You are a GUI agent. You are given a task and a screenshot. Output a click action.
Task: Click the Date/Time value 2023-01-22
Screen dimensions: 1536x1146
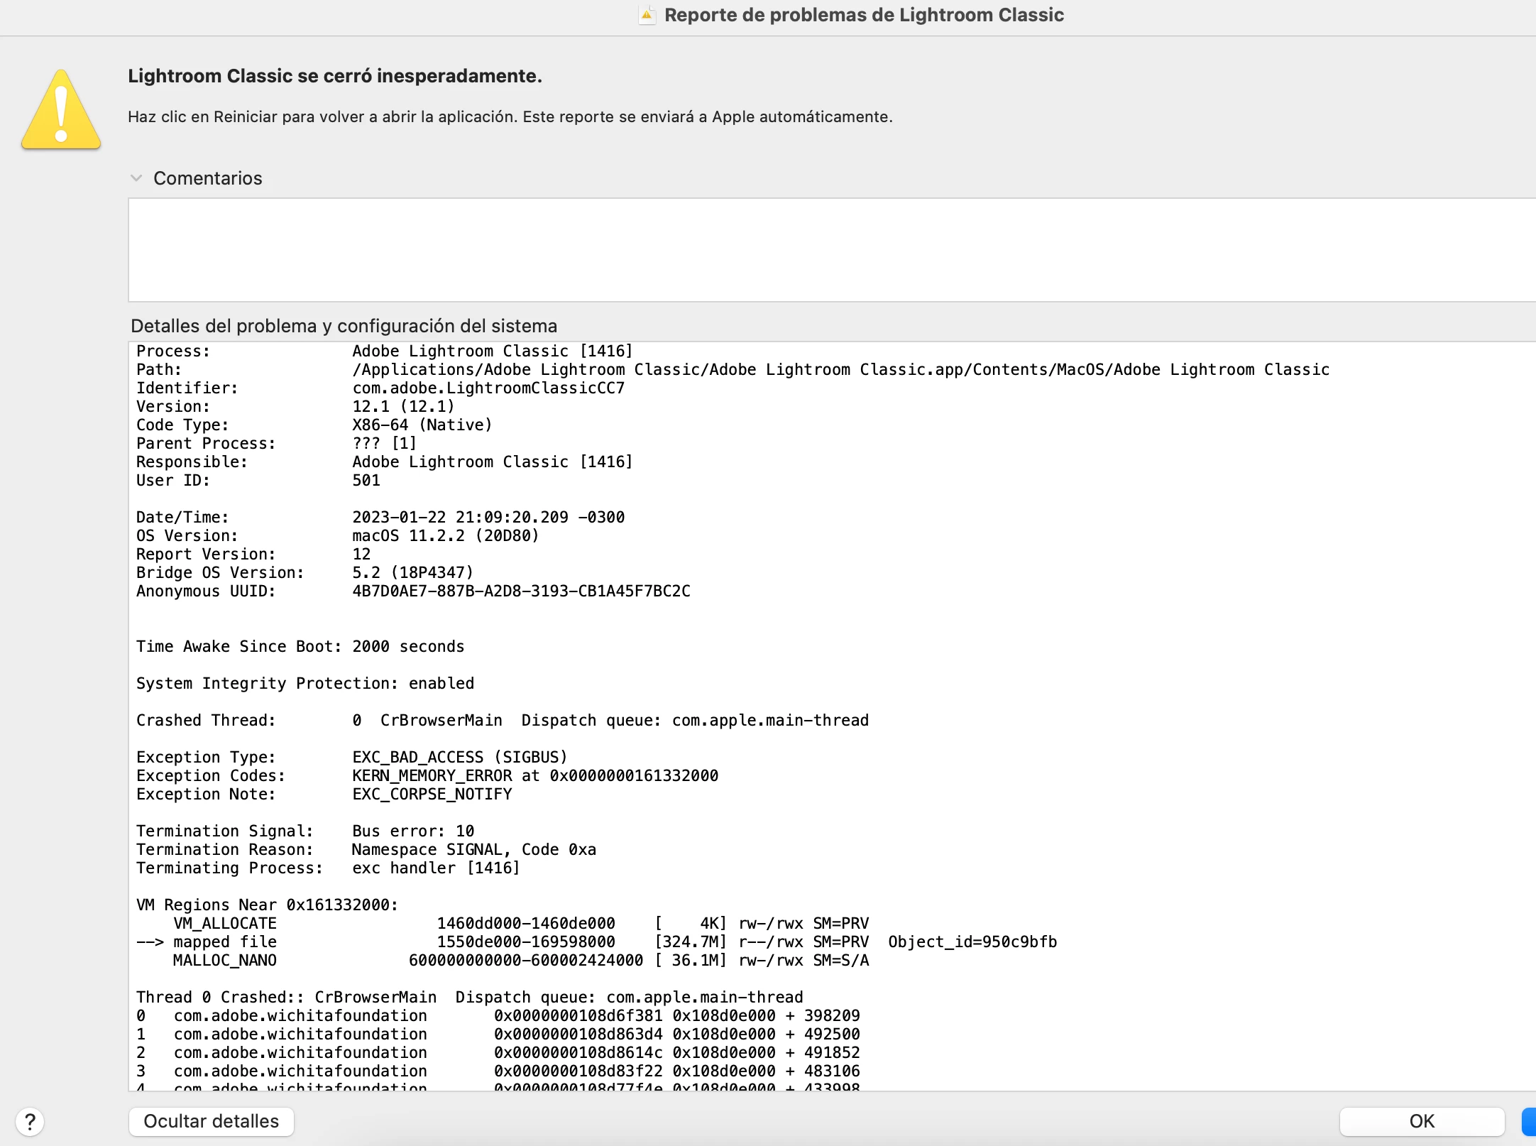488,518
